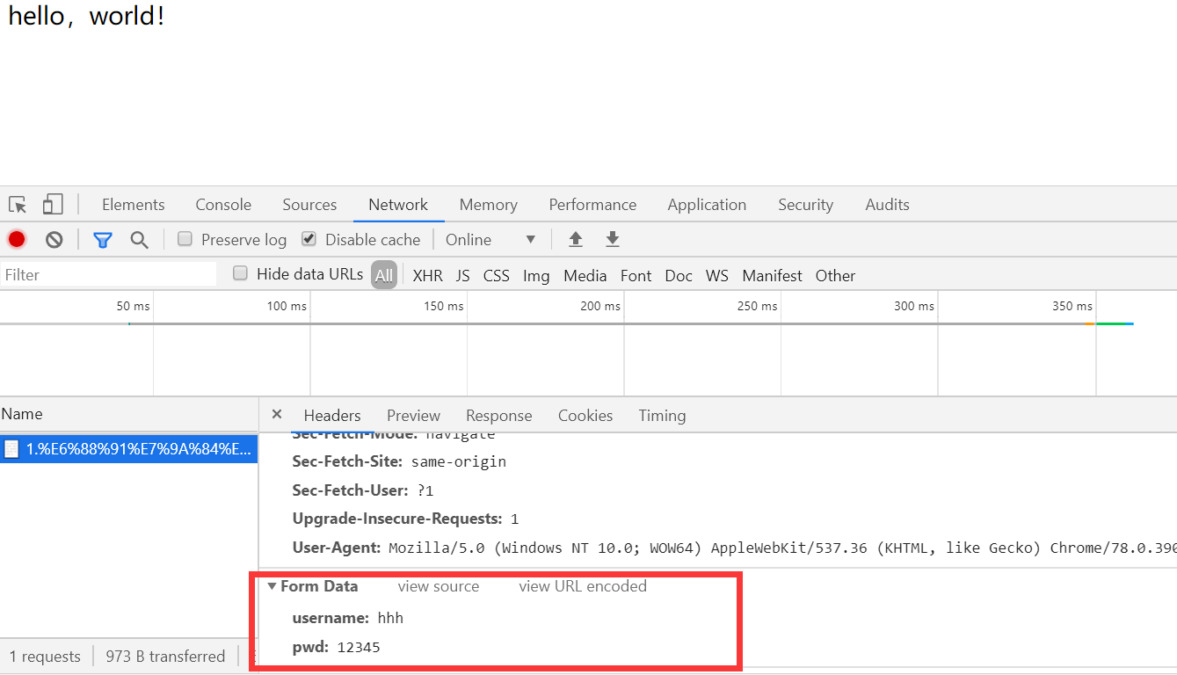The width and height of the screenshot is (1177, 675).
Task: Uncheck the Disable cache checkbox
Action: click(309, 238)
